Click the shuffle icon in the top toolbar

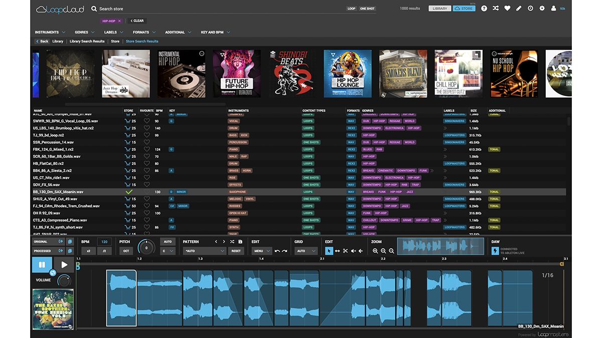coord(495,9)
